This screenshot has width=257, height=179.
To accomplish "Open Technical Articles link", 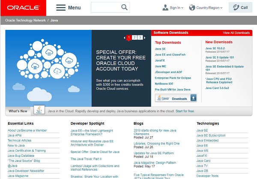I will point(20,141).
